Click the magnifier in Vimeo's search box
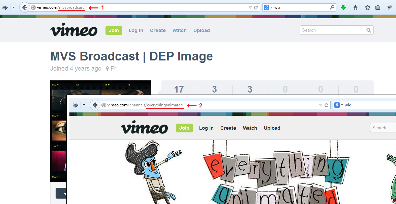396x204 pixels. [369, 30]
